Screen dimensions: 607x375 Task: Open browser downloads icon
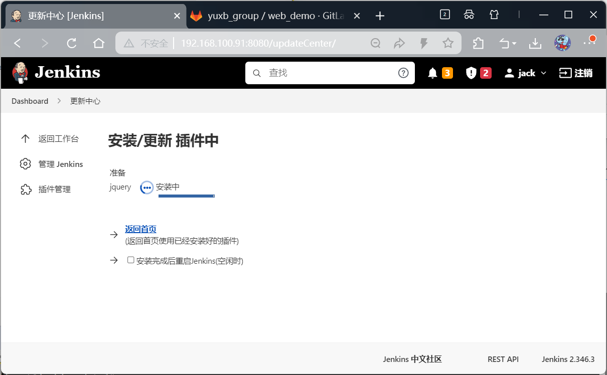pos(535,44)
